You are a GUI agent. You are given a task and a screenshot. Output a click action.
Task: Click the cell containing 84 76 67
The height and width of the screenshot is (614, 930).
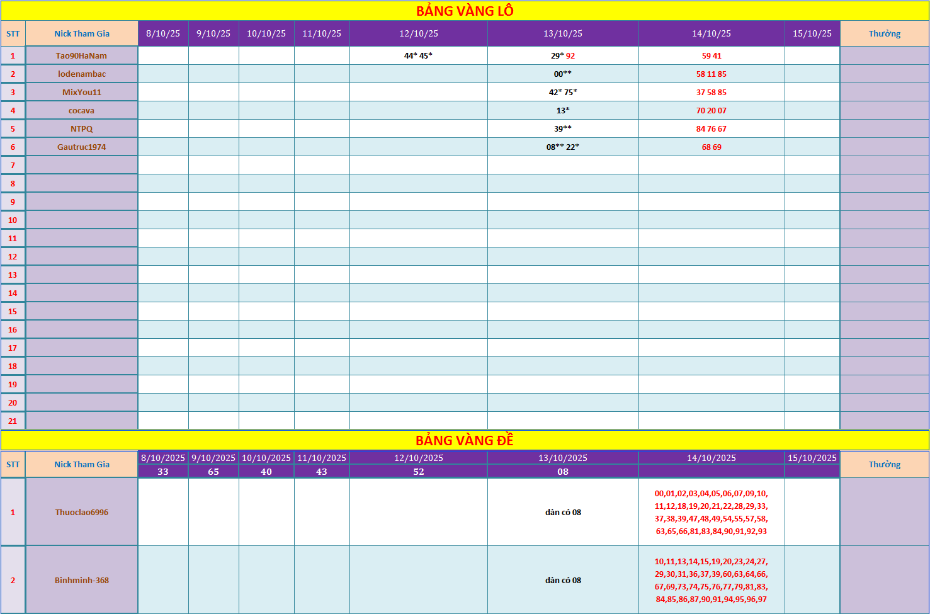[x=712, y=128]
